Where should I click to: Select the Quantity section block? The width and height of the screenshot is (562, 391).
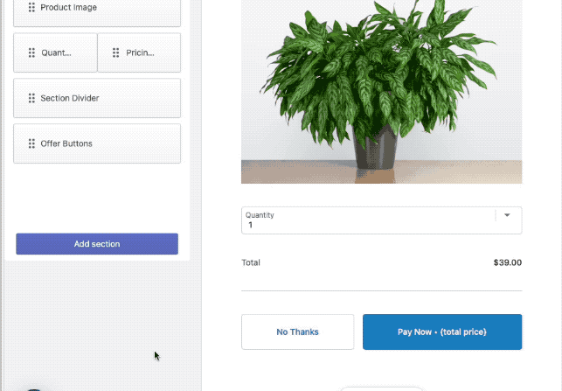[55, 52]
